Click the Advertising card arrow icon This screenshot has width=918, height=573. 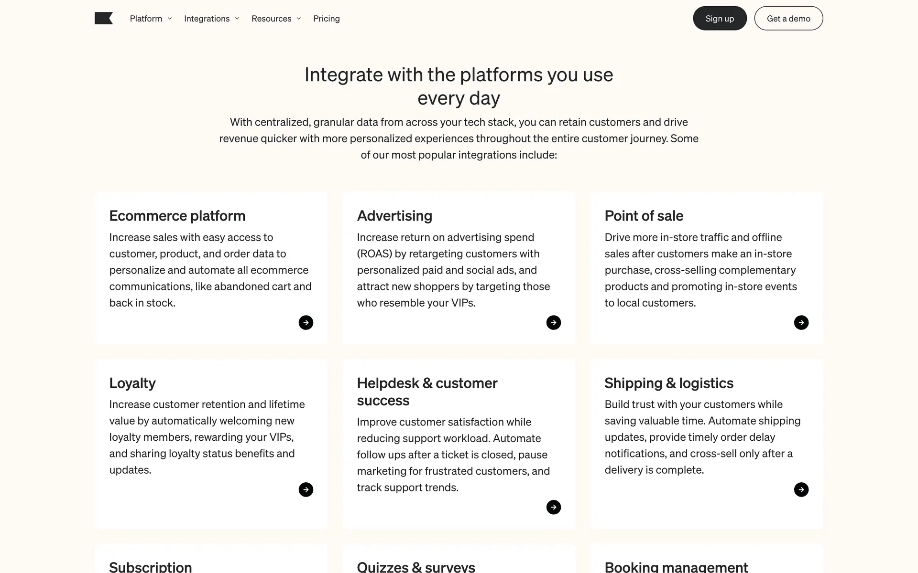[554, 323]
